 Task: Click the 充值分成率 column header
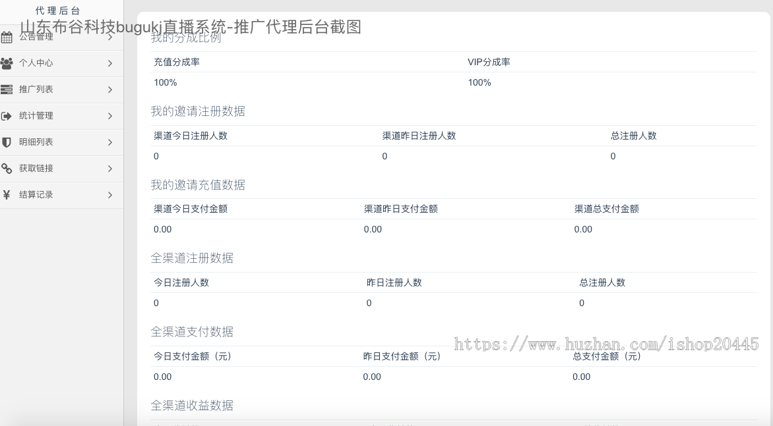[177, 62]
